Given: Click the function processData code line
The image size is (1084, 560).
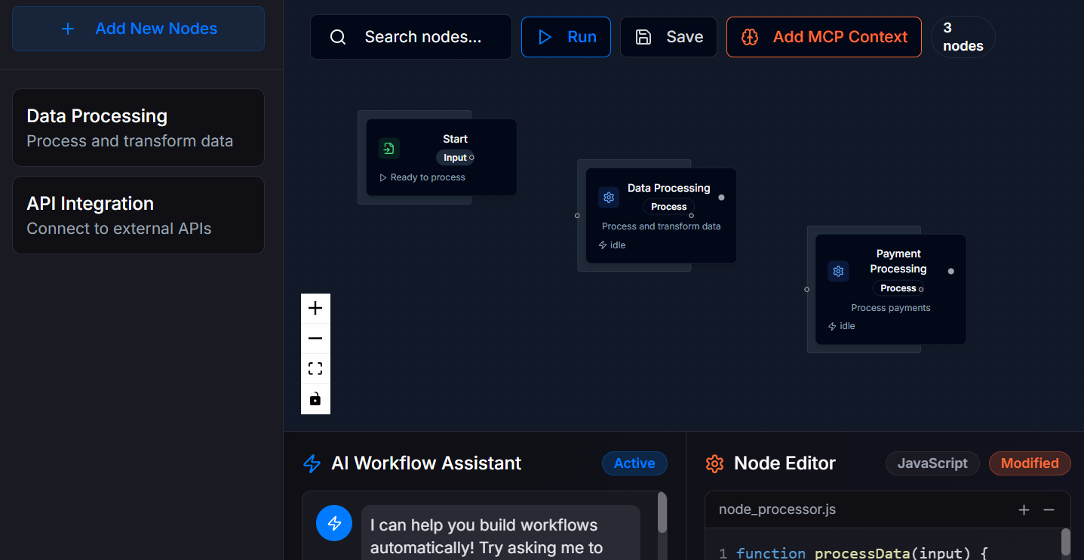Looking at the screenshot, I should (861, 553).
